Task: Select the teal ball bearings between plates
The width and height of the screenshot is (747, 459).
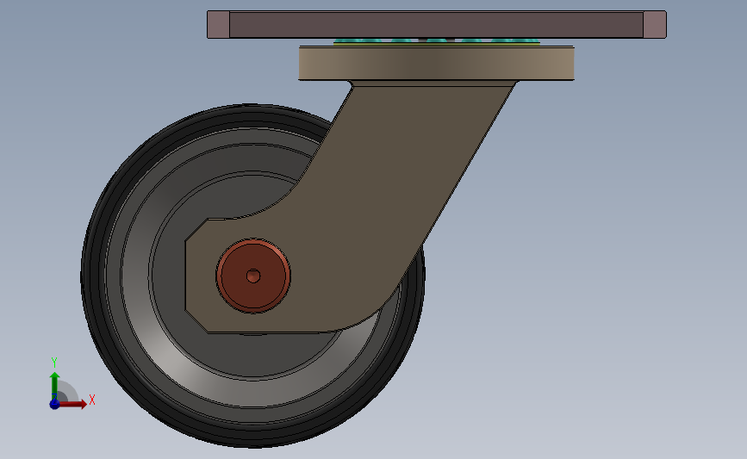Action: 436,41
